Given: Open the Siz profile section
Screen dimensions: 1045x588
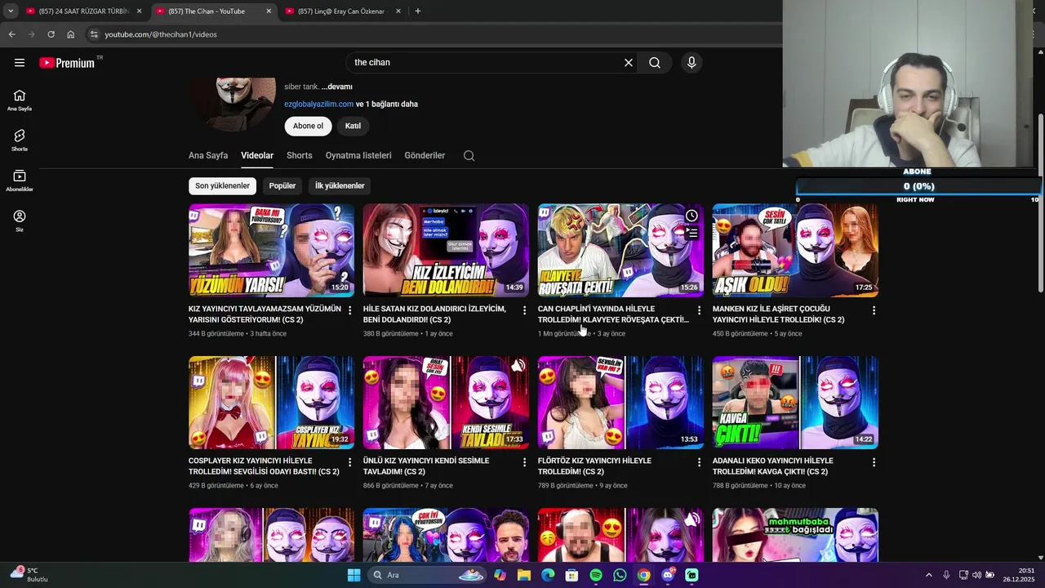Looking at the screenshot, I should (x=20, y=220).
